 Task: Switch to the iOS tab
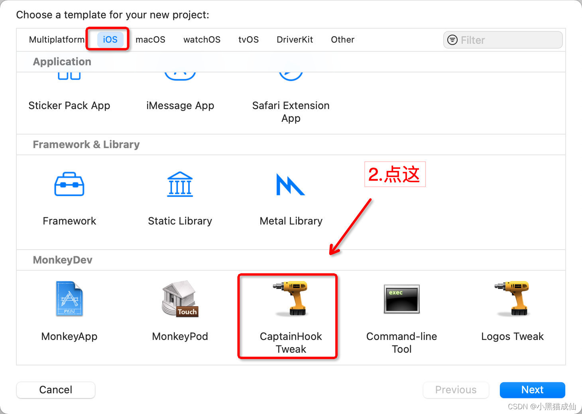[x=110, y=39]
